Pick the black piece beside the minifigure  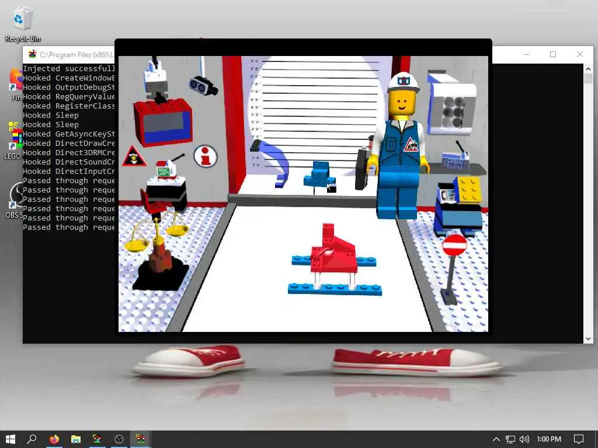click(363, 167)
